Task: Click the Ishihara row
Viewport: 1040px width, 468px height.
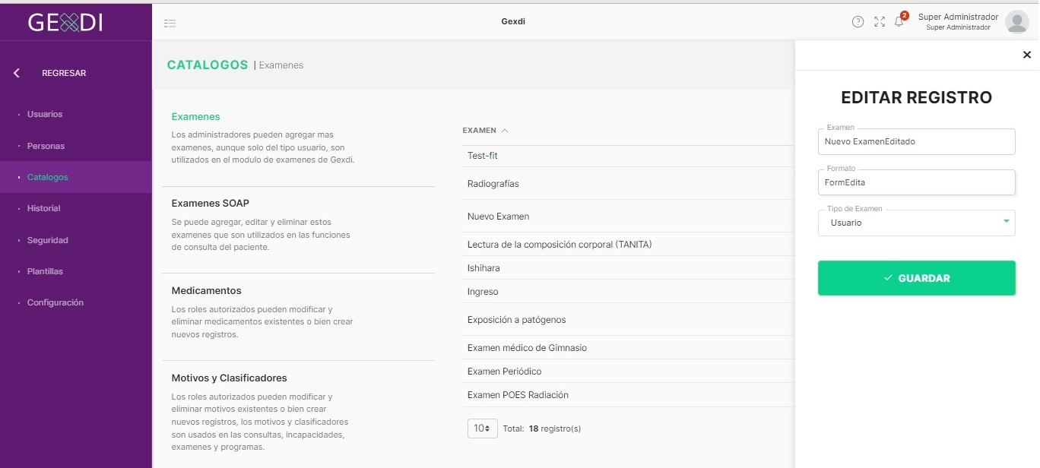Action: point(628,268)
